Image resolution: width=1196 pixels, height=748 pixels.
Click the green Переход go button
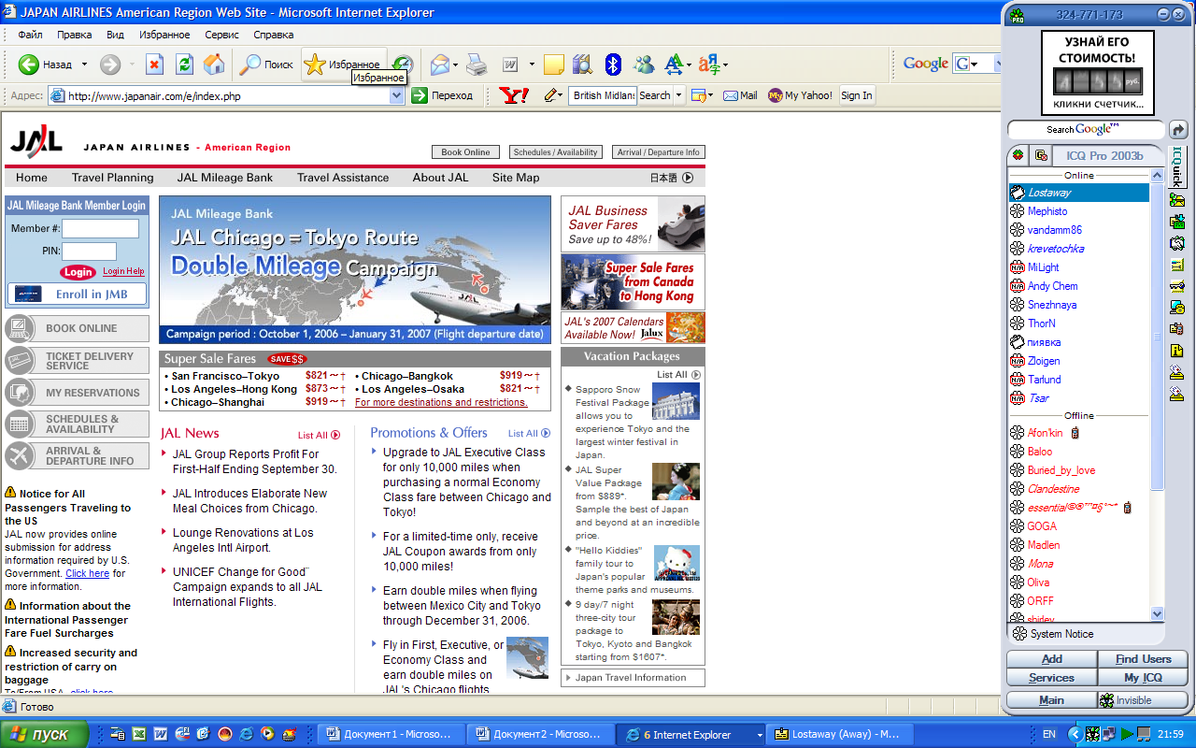[443, 95]
